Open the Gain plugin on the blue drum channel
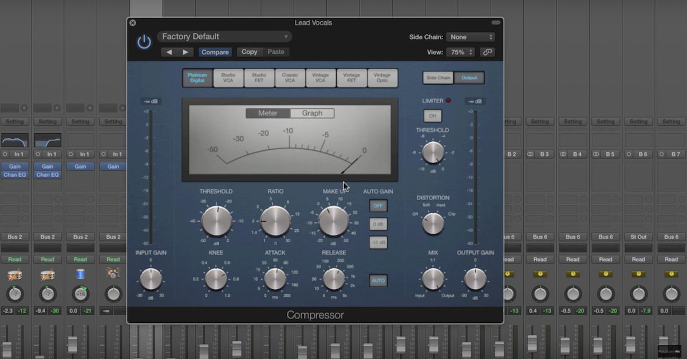 tap(81, 166)
